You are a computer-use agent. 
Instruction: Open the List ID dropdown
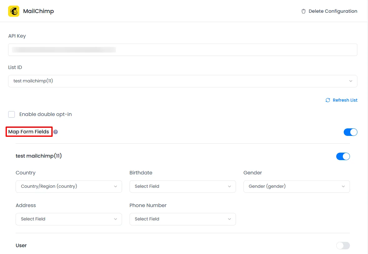(x=182, y=81)
